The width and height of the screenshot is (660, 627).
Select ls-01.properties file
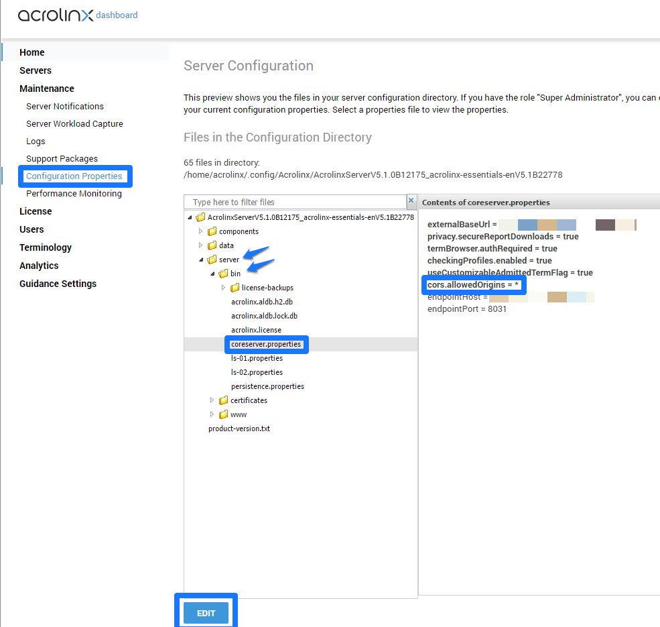click(257, 358)
